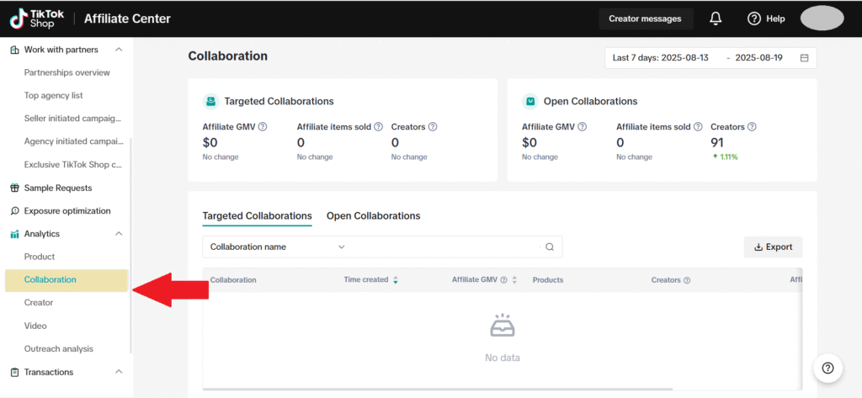Collapse the Transactions sidebar section
Screen dimensions: 862x398
point(119,372)
